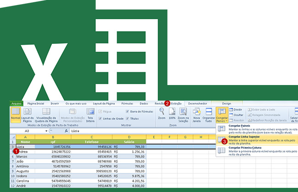
Task: Select row 12 header
Action: point(13,186)
